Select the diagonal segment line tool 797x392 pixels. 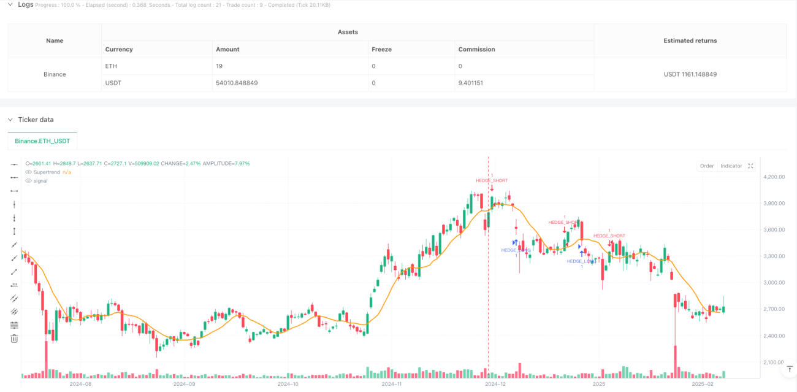15,271
